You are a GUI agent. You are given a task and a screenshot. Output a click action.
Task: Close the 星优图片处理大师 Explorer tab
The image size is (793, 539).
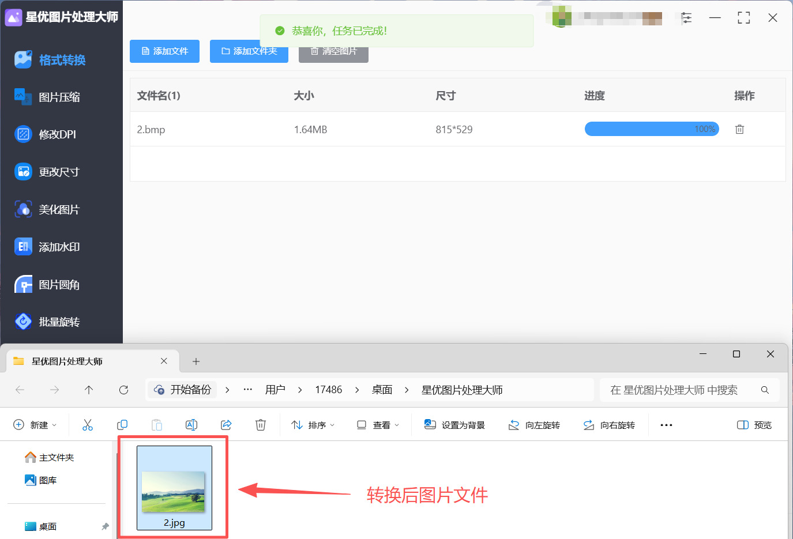(x=164, y=361)
